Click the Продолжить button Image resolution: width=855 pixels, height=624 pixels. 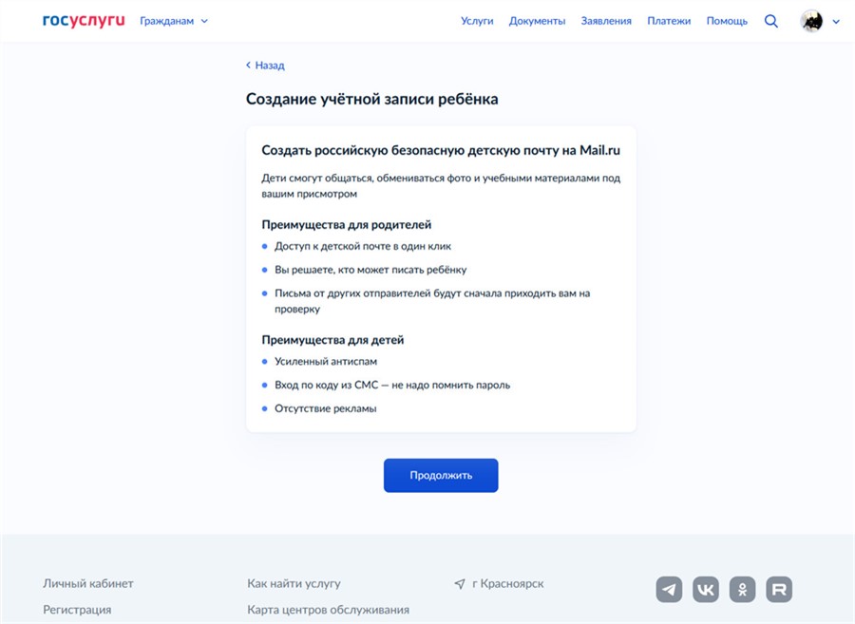click(441, 475)
